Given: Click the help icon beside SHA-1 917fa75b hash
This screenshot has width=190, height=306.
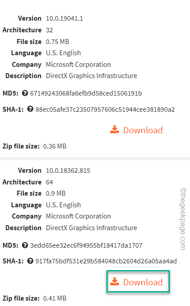Looking at the screenshot, I should pyautogui.click(x=30, y=261).
